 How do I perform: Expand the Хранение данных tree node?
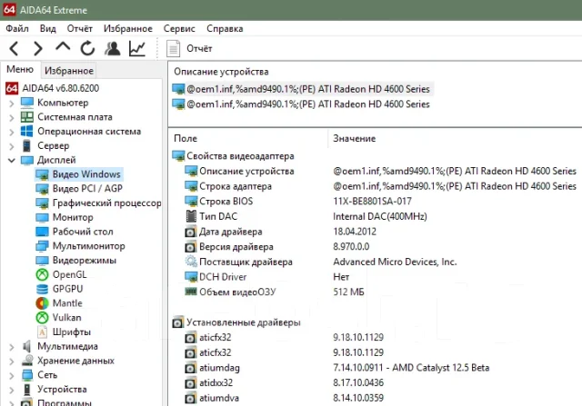click(12, 361)
